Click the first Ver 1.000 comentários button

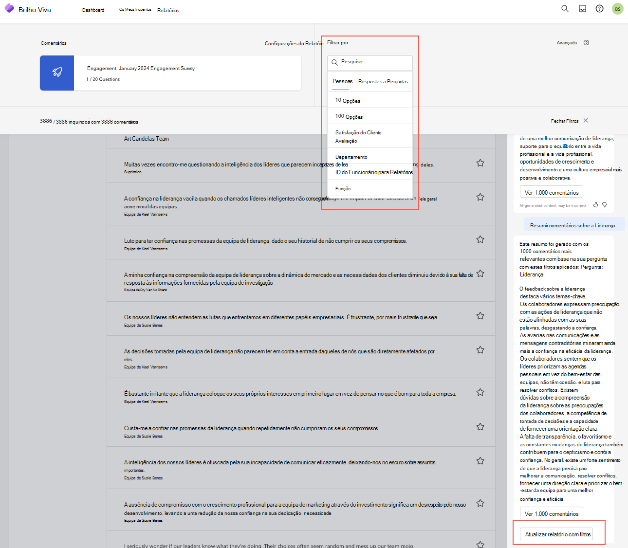pyautogui.click(x=552, y=192)
